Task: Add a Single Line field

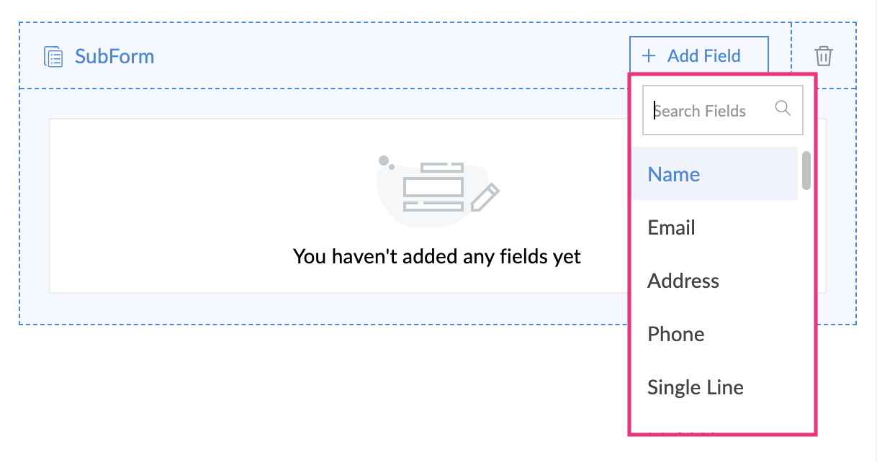Action: pyautogui.click(x=696, y=387)
